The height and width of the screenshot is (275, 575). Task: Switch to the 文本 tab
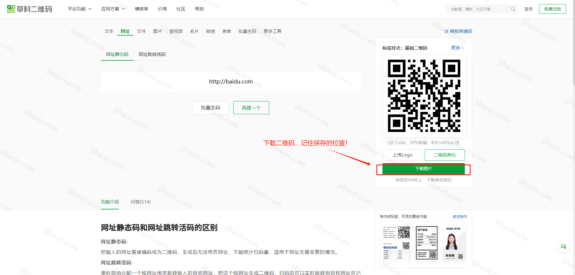point(109,31)
